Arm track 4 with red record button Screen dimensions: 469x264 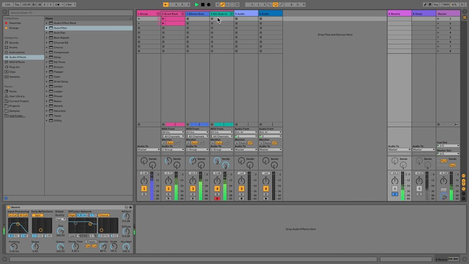(217, 198)
